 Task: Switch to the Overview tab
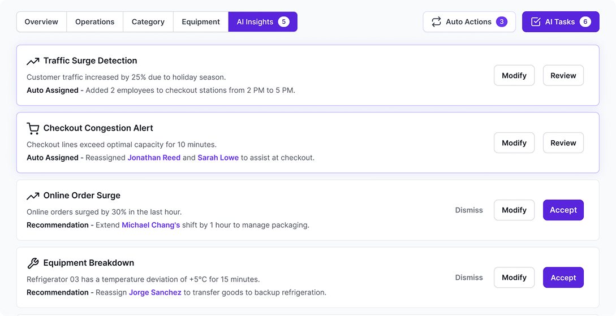pos(41,21)
